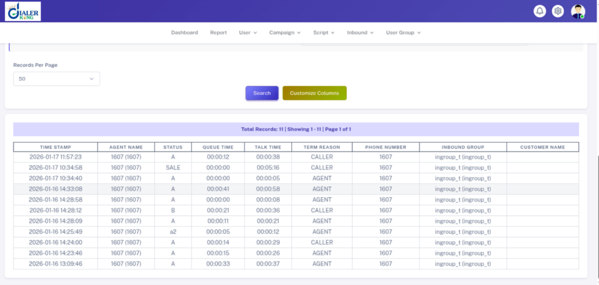Open the settings gear icon
599x285 pixels.
(557, 11)
